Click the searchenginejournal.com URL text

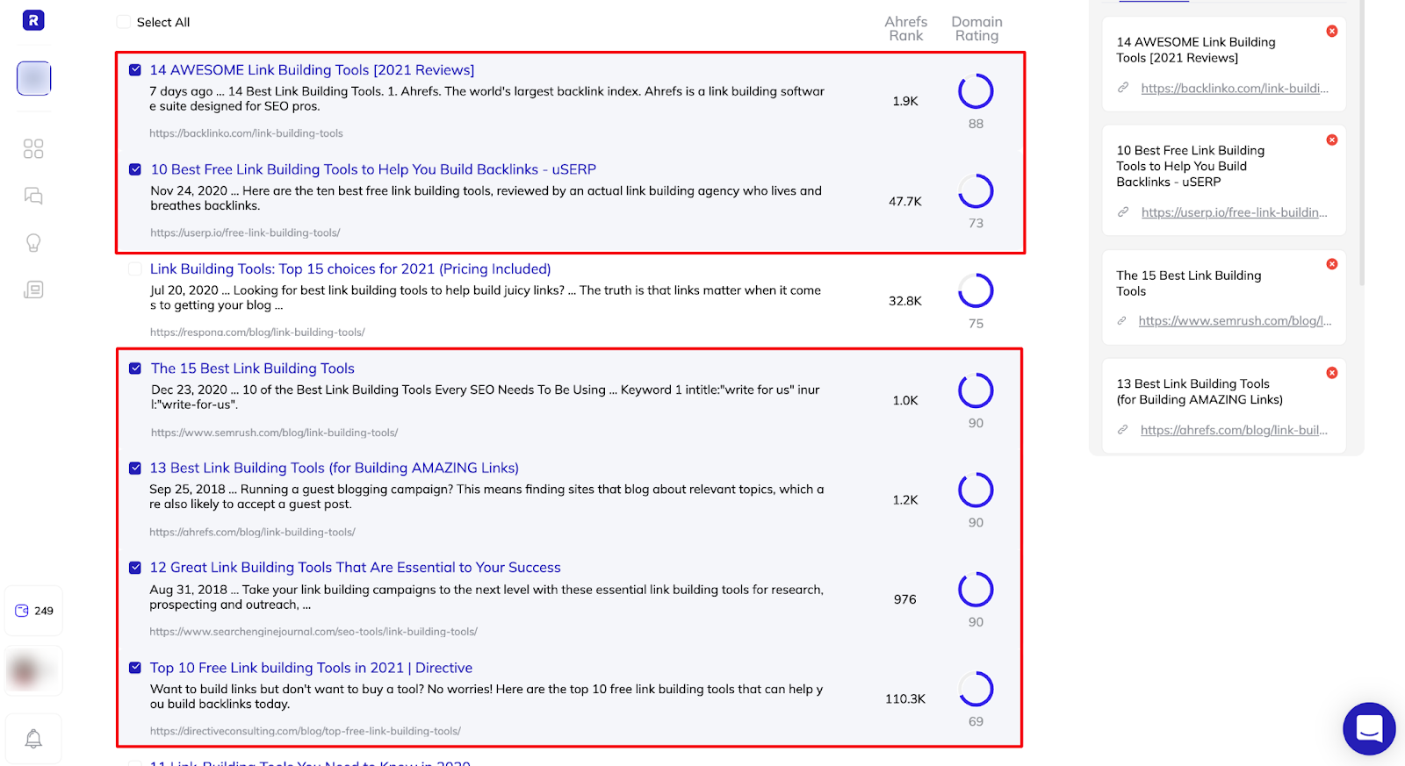click(x=313, y=632)
